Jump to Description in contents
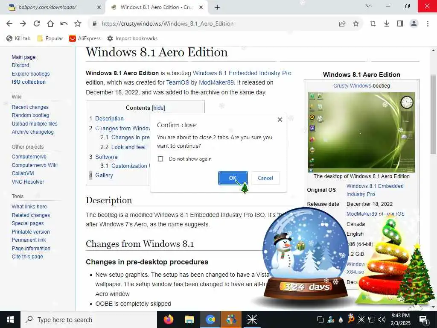This screenshot has height=328, width=437. tap(109, 119)
